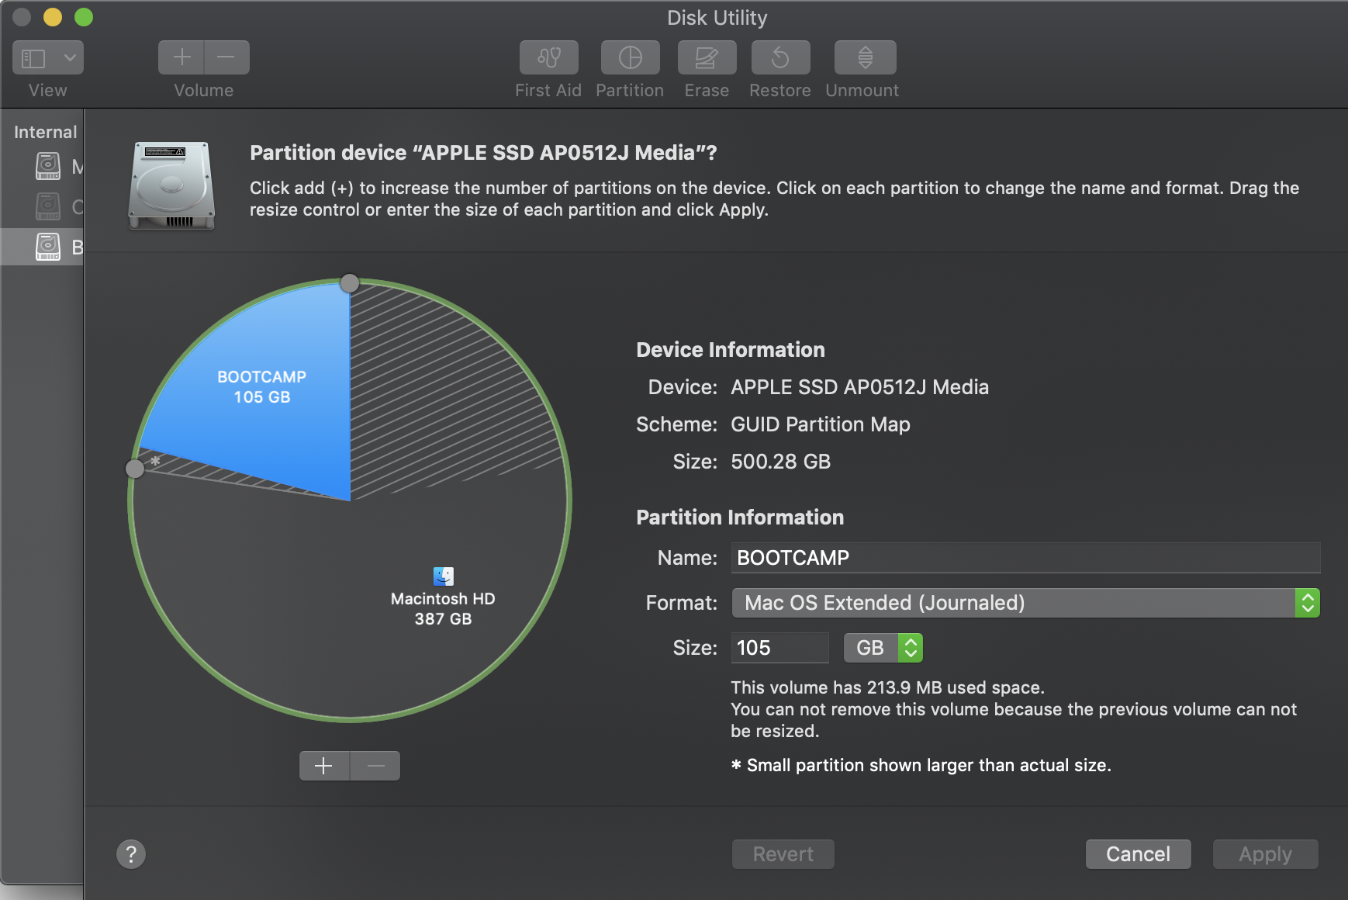Click the Disk Utility window title
The image size is (1348, 900).
click(717, 17)
